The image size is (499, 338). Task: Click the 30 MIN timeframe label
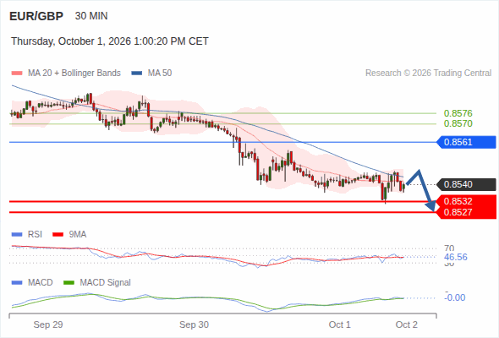91,16
